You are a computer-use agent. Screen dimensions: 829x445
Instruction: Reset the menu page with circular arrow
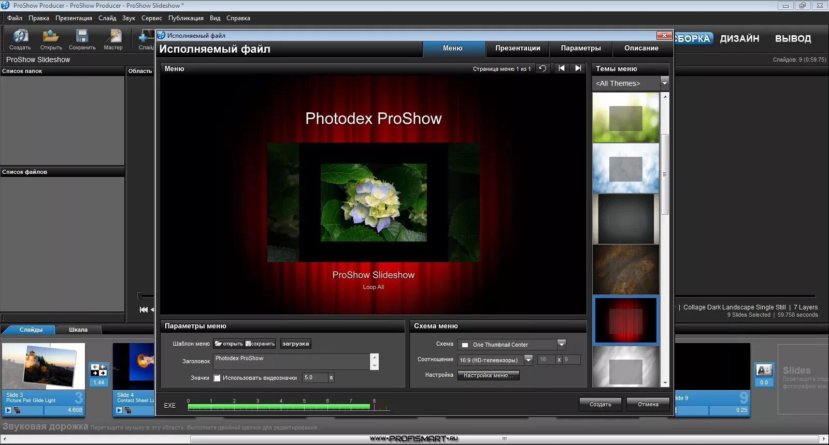point(542,68)
